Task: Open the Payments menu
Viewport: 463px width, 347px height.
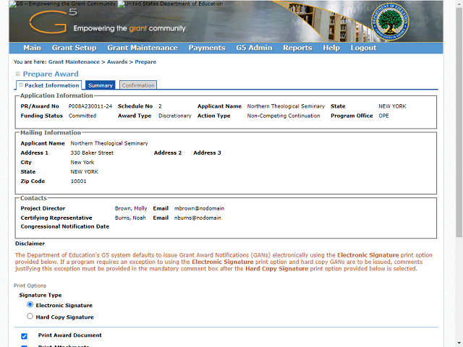Action: pyautogui.click(x=207, y=48)
